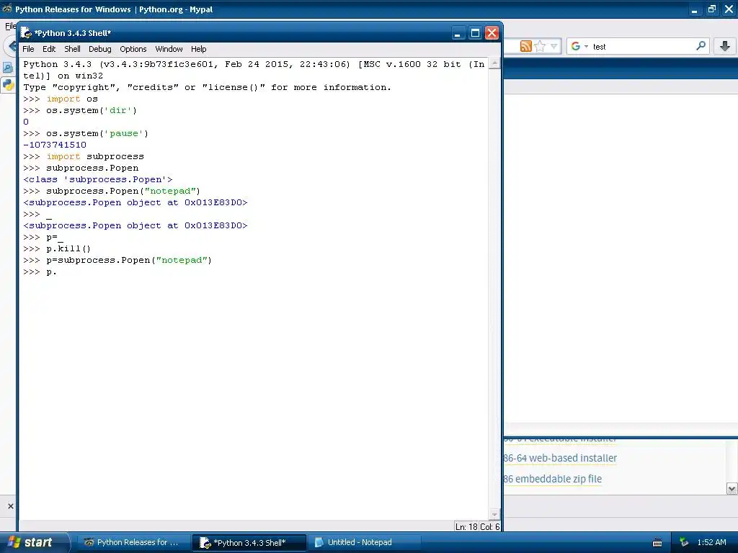The image size is (738, 553).
Task: Click the "os.system('dir')" line
Action: [80, 110]
